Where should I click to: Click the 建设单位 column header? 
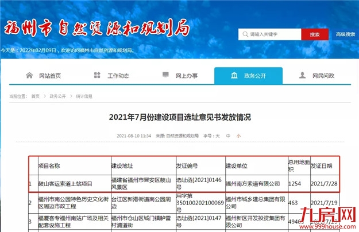[237, 166]
